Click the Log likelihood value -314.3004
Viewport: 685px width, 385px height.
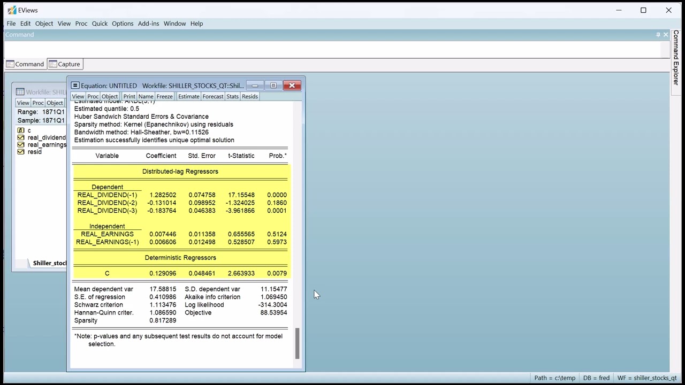272,305
